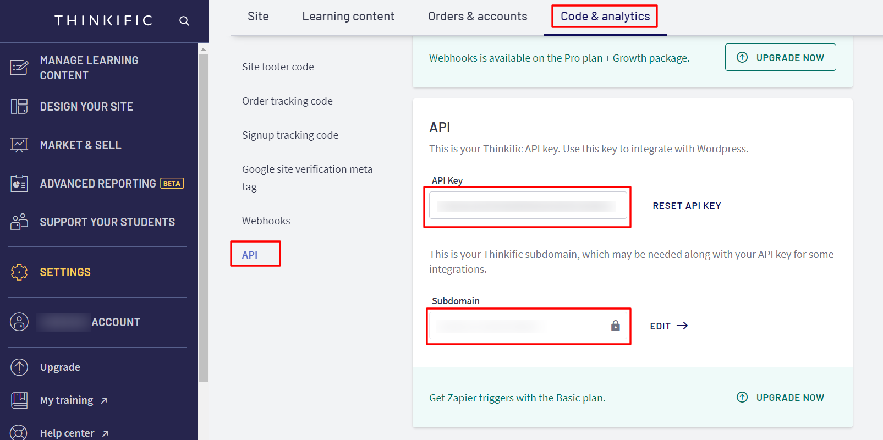Image resolution: width=883 pixels, height=440 pixels.
Task: Open the Settings gear icon
Action: coord(19,272)
